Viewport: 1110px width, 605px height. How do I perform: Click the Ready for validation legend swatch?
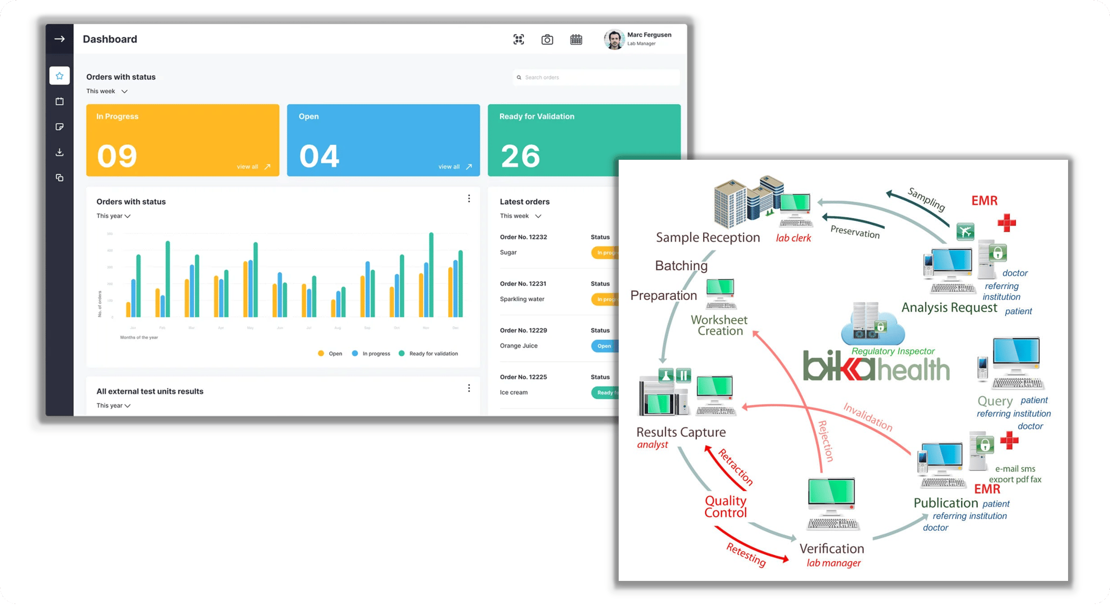(402, 354)
